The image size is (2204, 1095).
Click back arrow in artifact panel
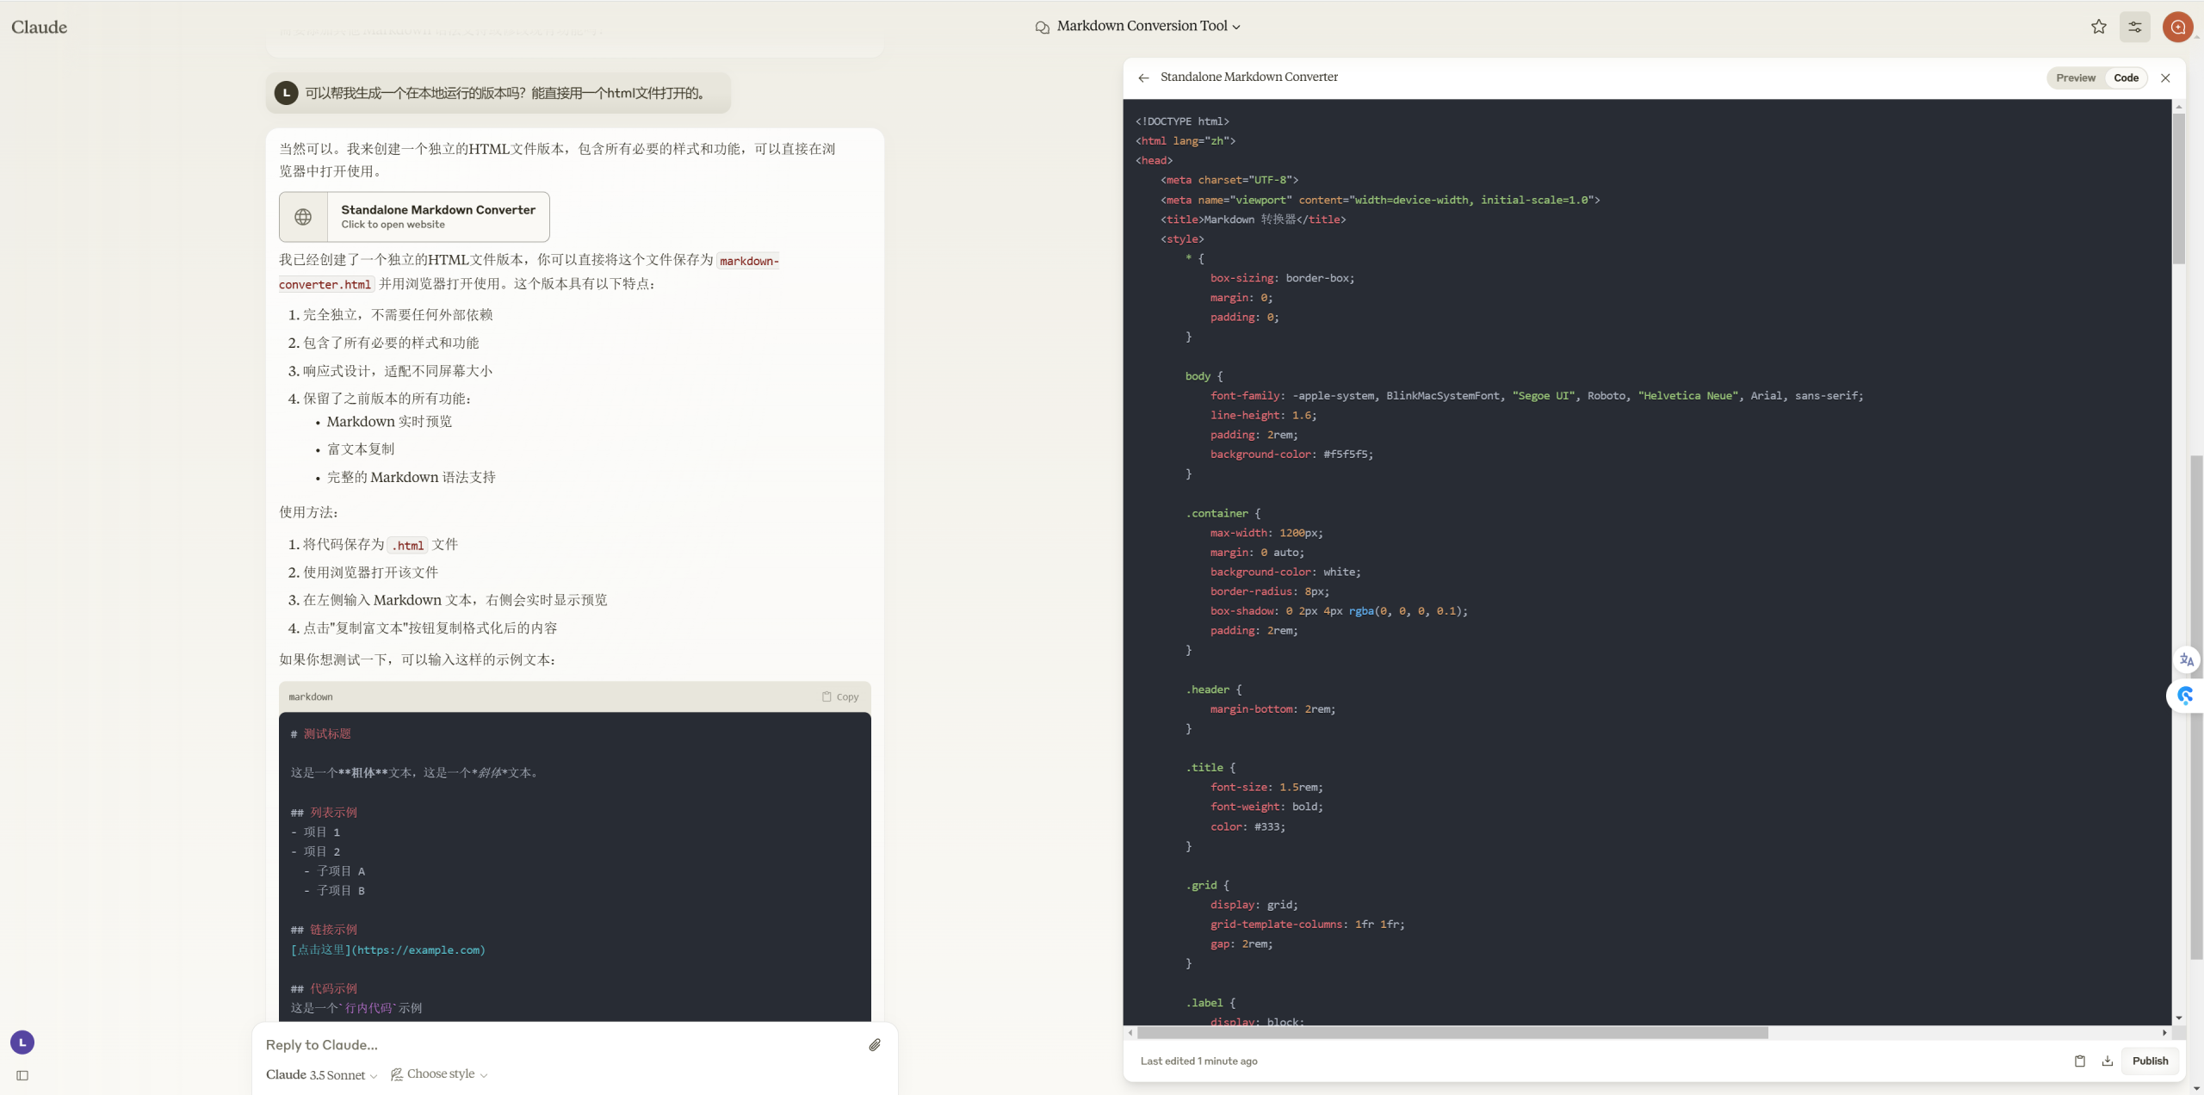pyautogui.click(x=1143, y=77)
